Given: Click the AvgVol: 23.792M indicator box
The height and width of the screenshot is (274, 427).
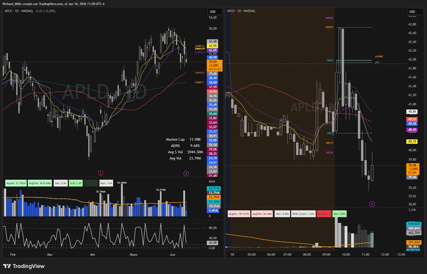Looking at the screenshot, I should (x=16, y=183).
